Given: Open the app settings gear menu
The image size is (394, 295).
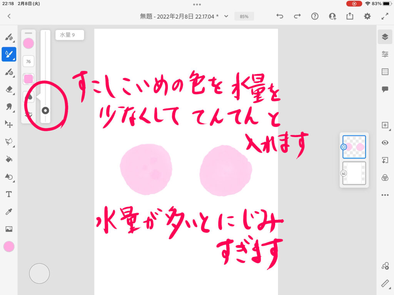Looking at the screenshot, I should click(367, 16).
